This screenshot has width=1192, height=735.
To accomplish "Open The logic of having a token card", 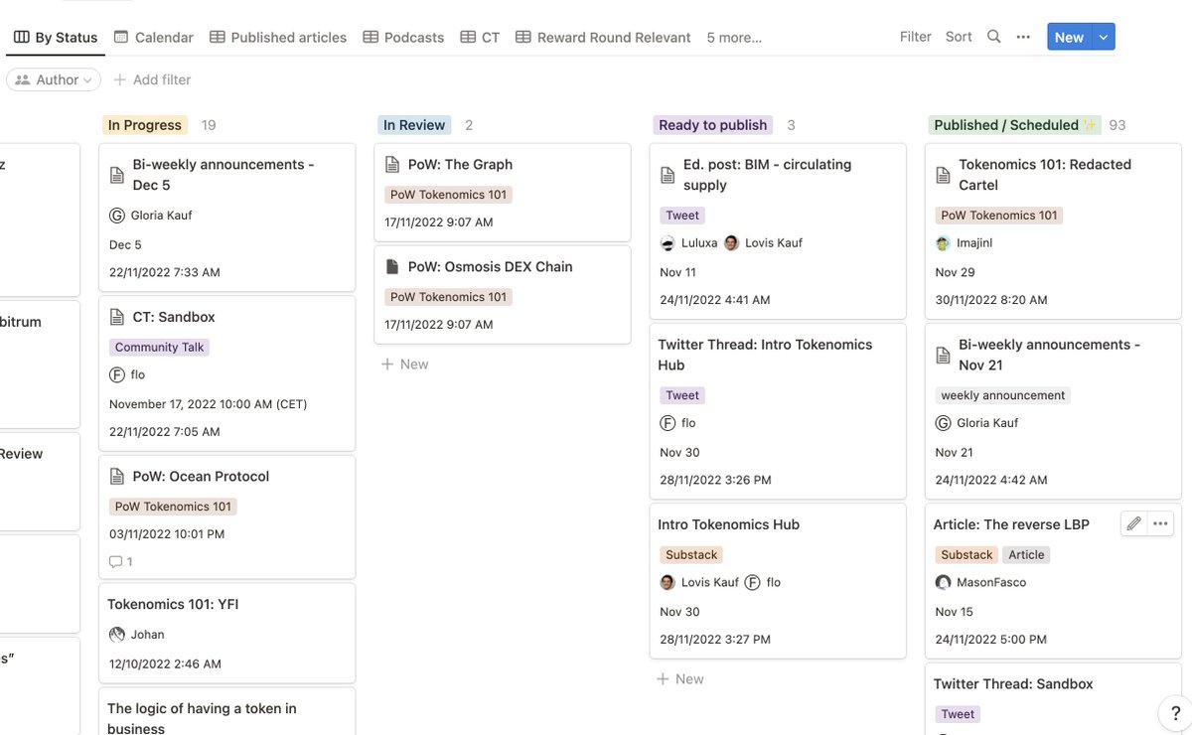I will tap(226, 711).
